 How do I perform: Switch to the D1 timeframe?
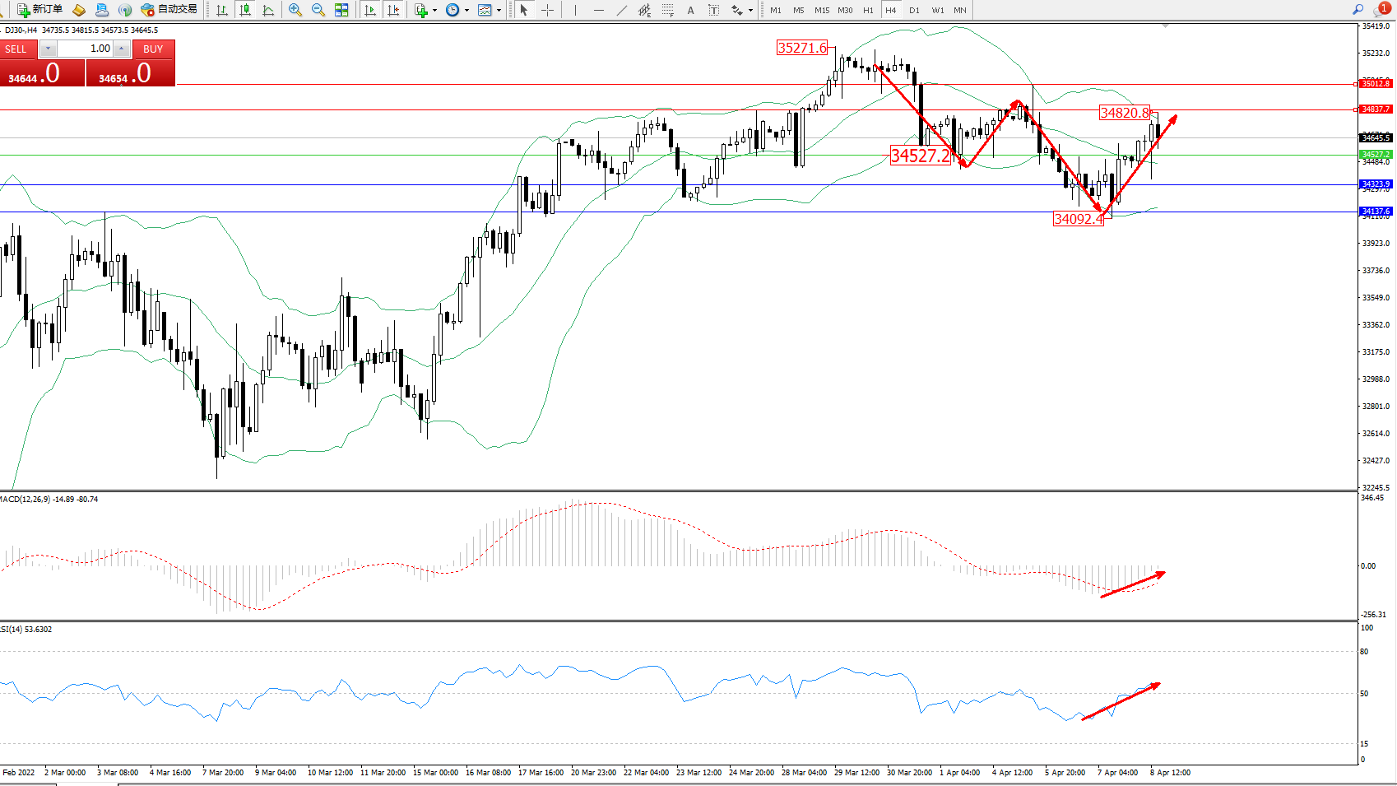tap(914, 10)
